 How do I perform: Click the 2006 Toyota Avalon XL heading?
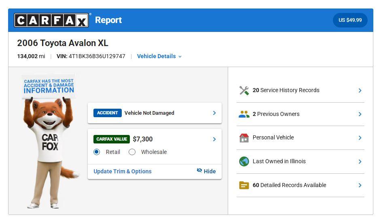[63, 43]
